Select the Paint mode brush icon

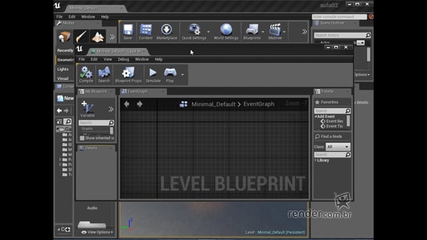click(x=81, y=37)
